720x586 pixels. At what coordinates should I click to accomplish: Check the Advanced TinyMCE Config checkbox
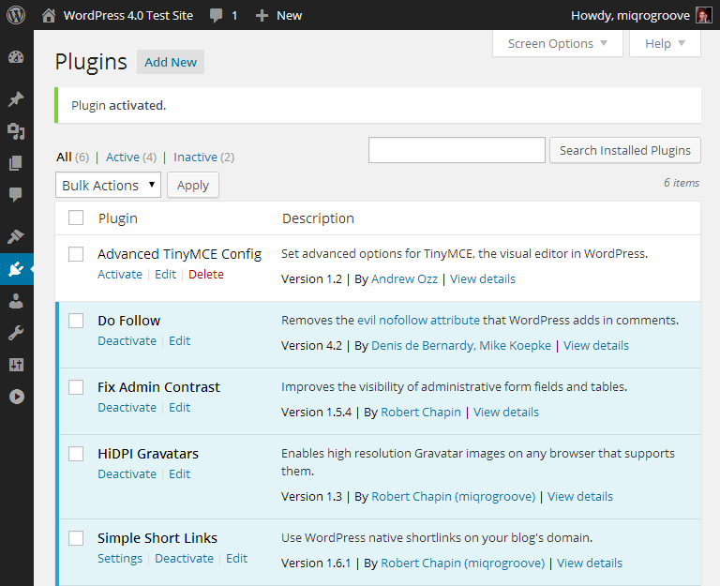(x=76, y=254)
